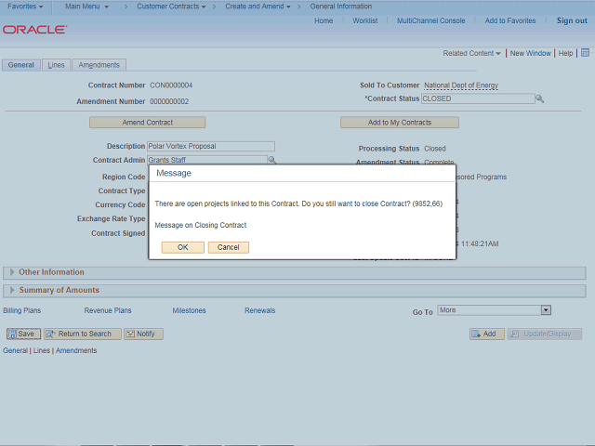
Task: Switch to the General tab
Action: (21, 65)
